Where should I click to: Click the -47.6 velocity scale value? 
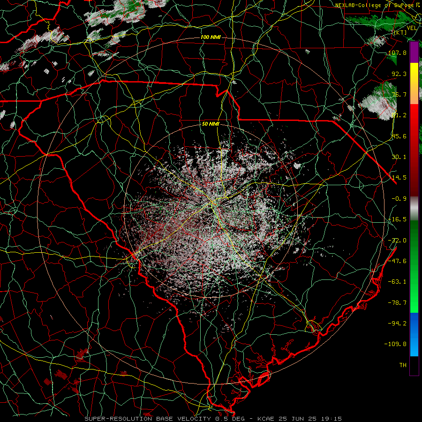[x=397, y=261]
